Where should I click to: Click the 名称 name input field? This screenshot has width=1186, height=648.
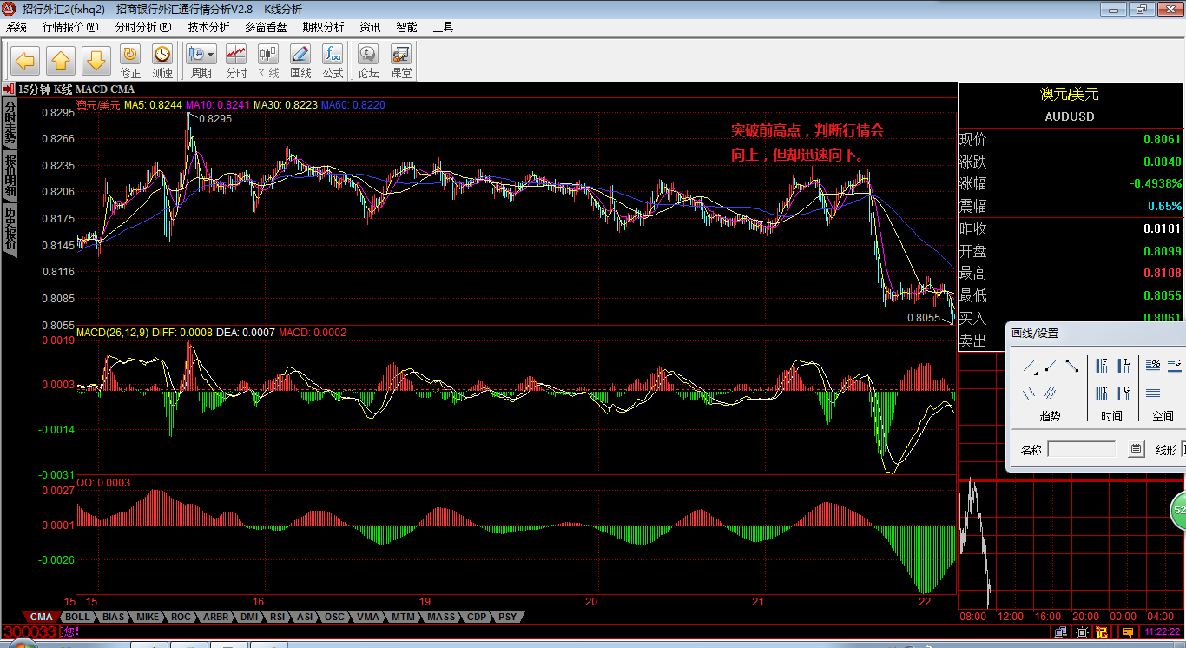click(1081, 449)
